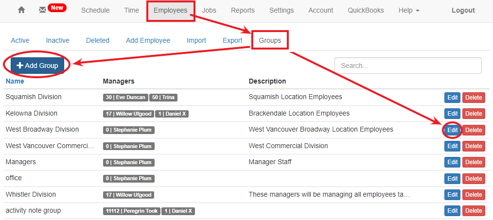
Task: Click the Eve Duncan manager tag
Action: 125,97
